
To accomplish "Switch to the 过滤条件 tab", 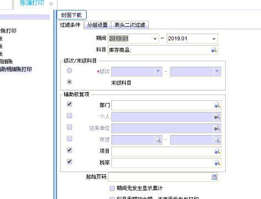I will 70,25.
